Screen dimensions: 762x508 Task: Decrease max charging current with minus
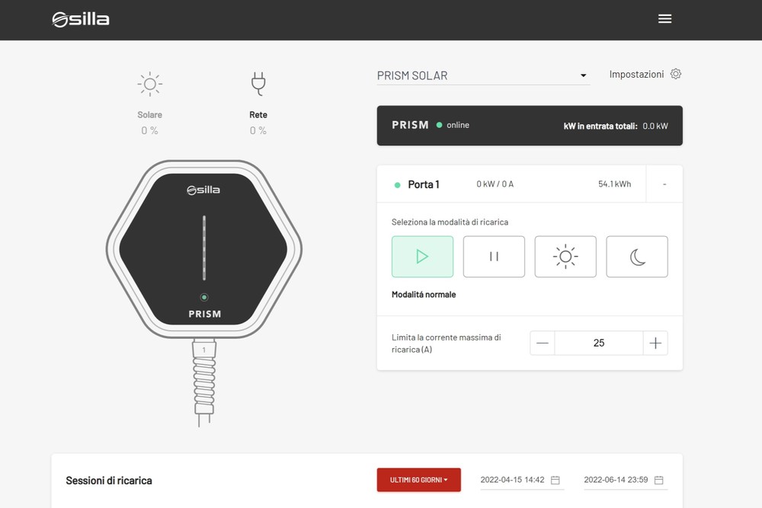pos(543,343)
